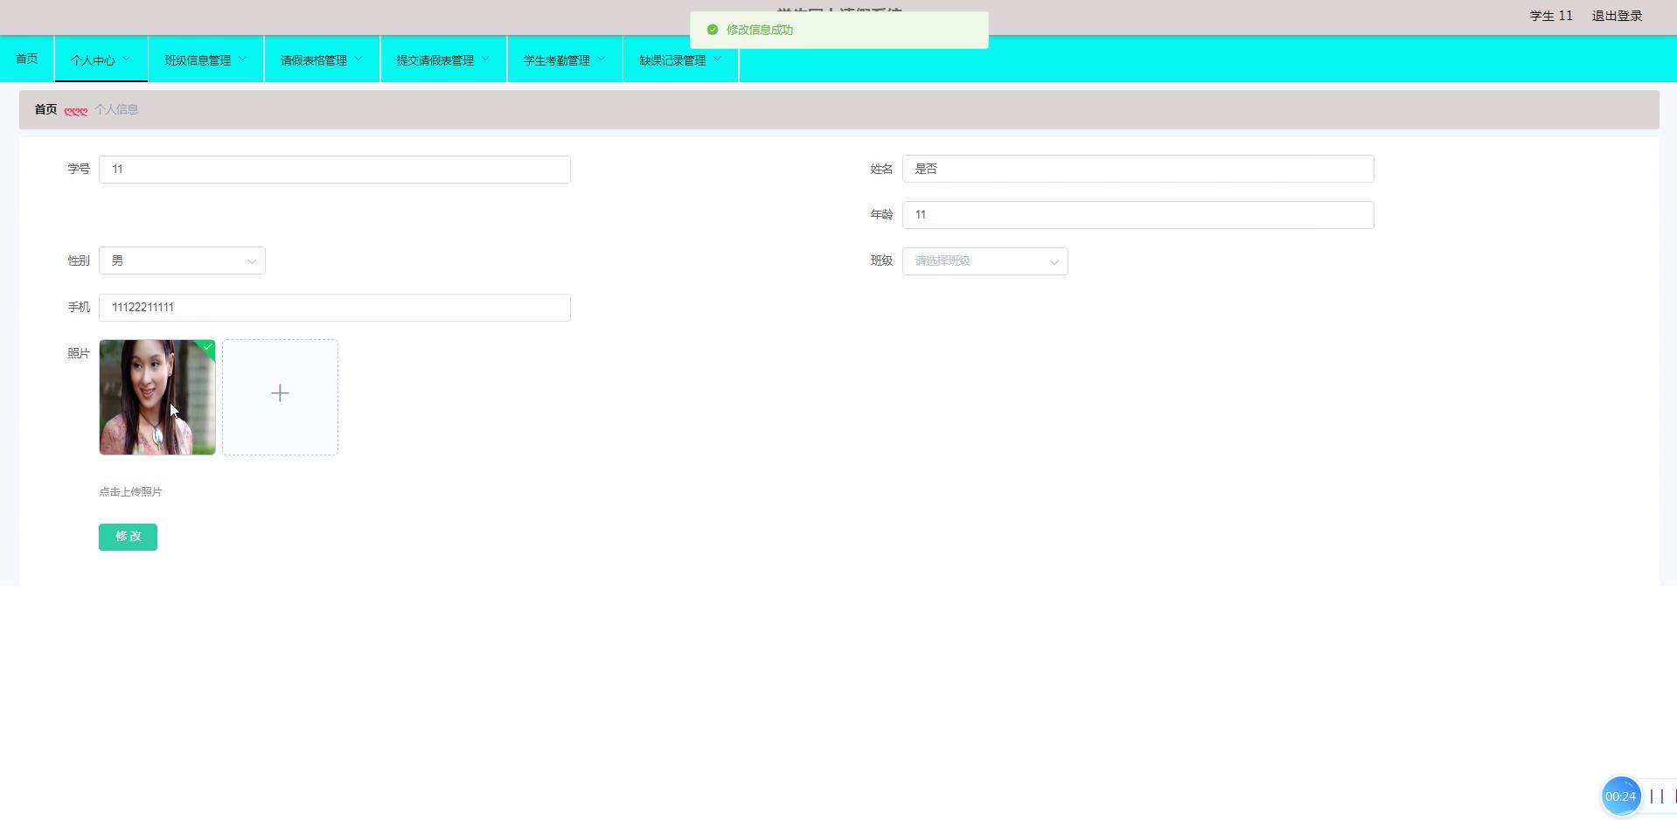This screenshot has height=820, width=1677.
Task: Click the green check badge on uploaded photo
Action: 207,347
